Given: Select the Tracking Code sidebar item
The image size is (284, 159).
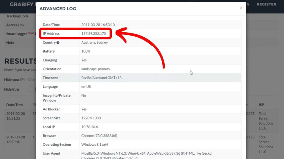Looking at the screenshot, I should [x=17, y=16].
